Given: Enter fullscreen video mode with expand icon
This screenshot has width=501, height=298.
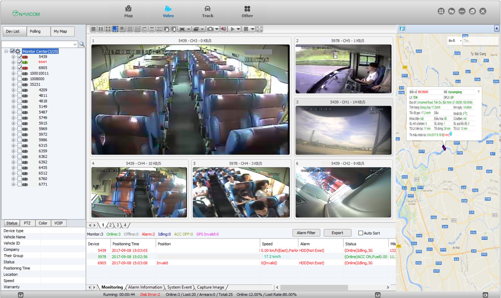Looking at the screenshot, I should click(259, 28).
